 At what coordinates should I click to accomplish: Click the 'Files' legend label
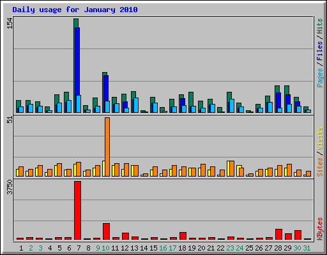320,50
